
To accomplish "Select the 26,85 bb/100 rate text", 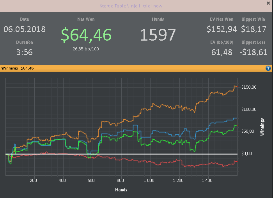I will [86, 49].
